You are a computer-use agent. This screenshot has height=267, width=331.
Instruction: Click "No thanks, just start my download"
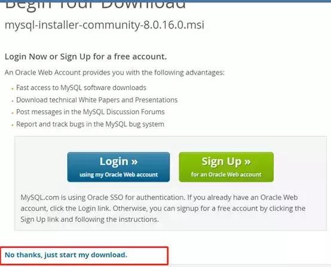[x=66, y=255]
